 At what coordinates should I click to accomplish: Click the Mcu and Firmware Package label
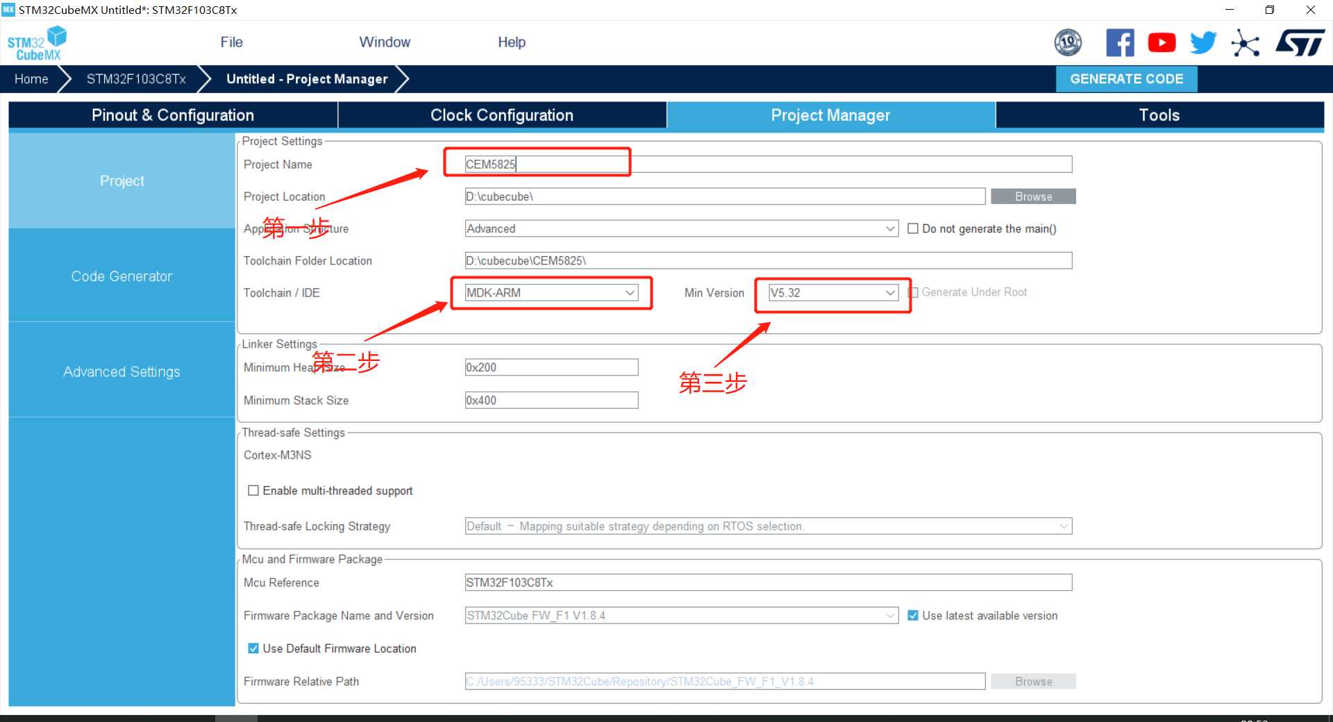tap(312, 560)
